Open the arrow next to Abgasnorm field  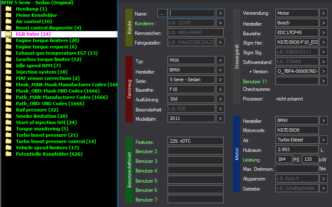tap(324, 178)
